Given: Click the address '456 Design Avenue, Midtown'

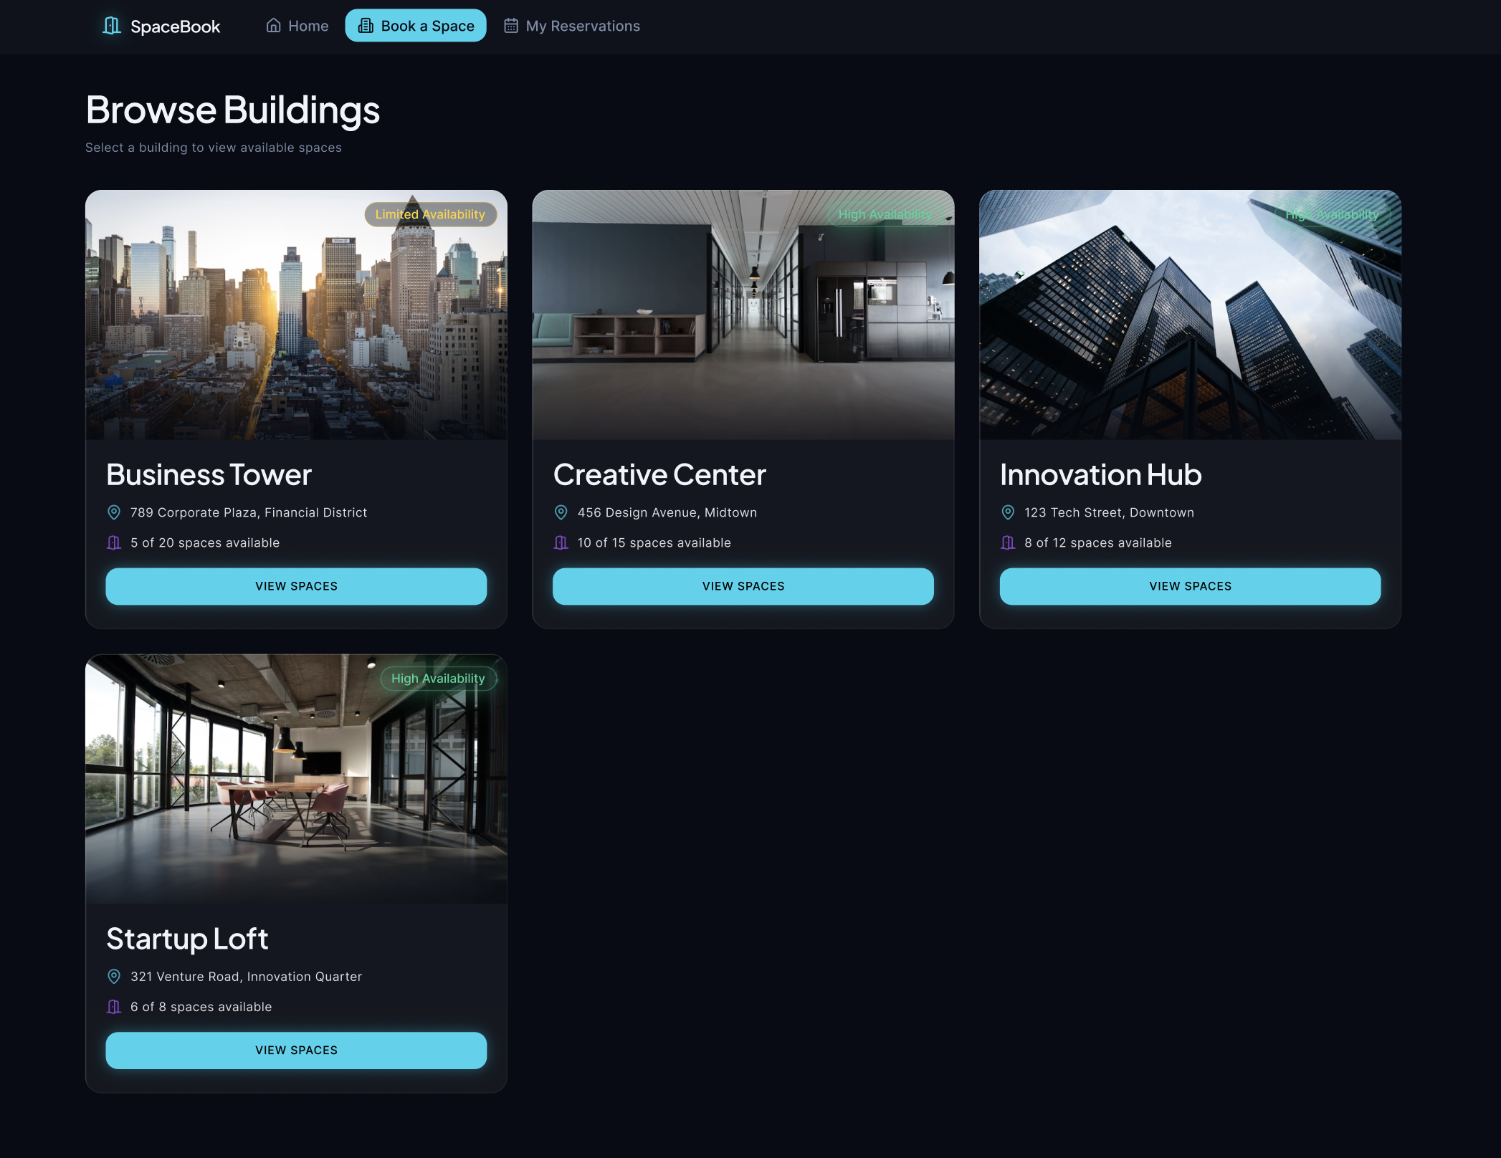Looking at the screenshot, I should coord(667,512).
